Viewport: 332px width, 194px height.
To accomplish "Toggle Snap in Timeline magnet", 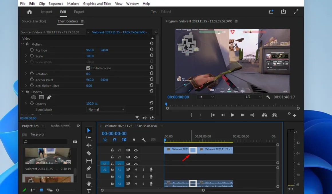I will click(x=114, y=140).
